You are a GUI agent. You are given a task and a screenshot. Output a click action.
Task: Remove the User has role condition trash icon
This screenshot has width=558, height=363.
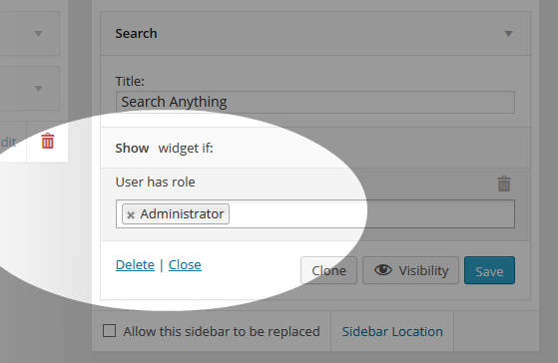[x=504, y=183]
